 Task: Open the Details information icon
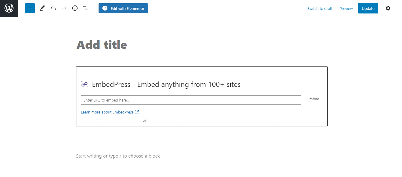coord(75,8)
